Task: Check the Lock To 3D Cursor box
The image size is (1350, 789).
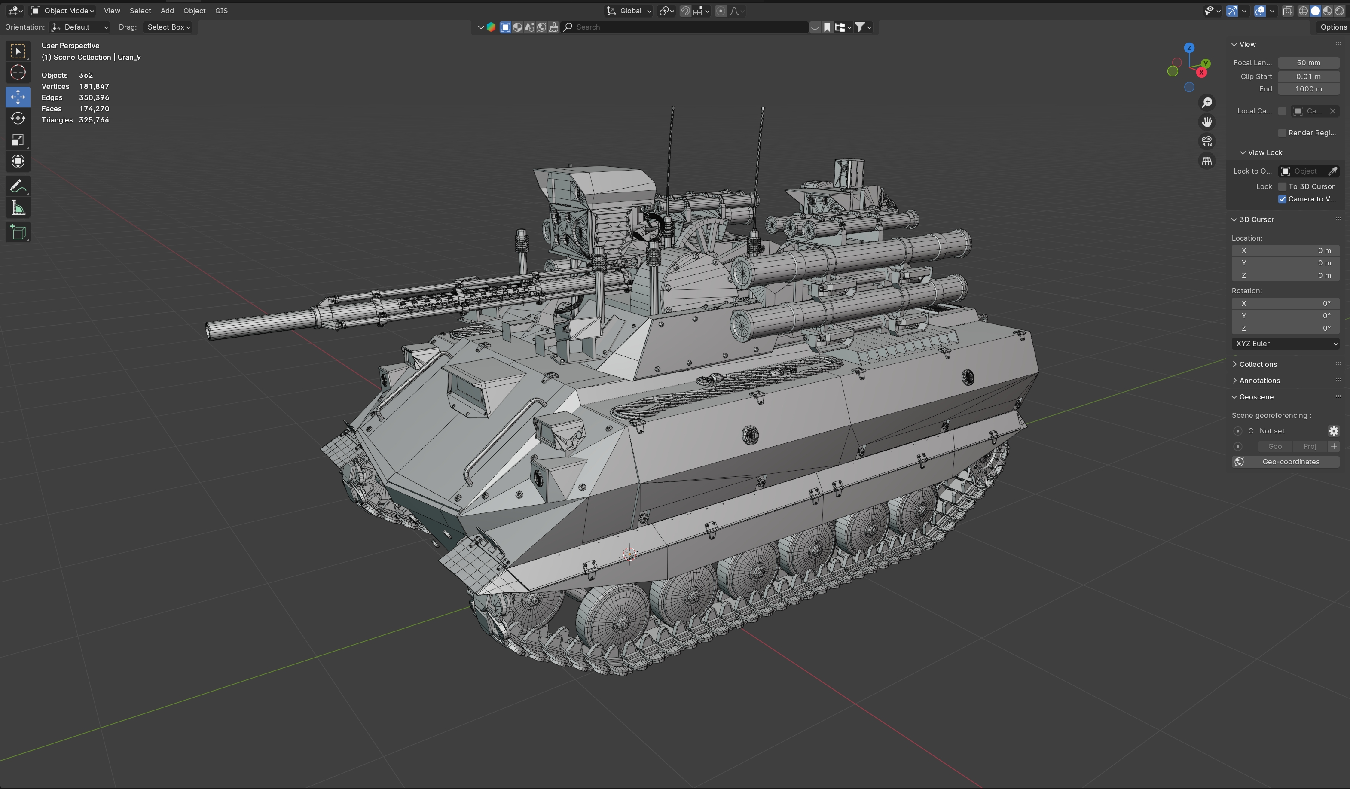Action: tap(1282, 186)
